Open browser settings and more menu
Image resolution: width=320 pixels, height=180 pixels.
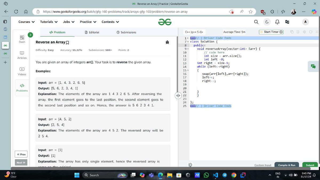click(x=304, y=12)
